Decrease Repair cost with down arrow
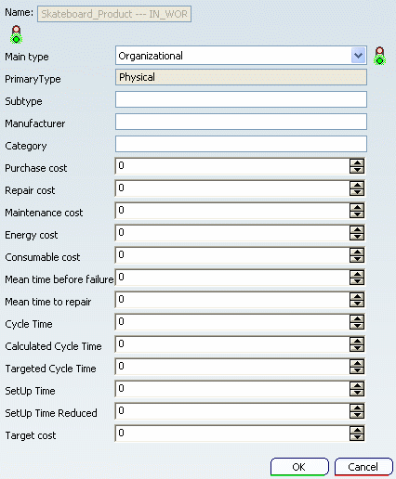396x479 pixels. pyautogui.click(x=357, y=192)
